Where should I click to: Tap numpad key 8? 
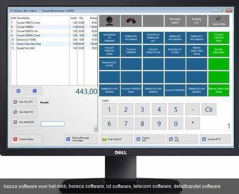click(x=142, y=123)
